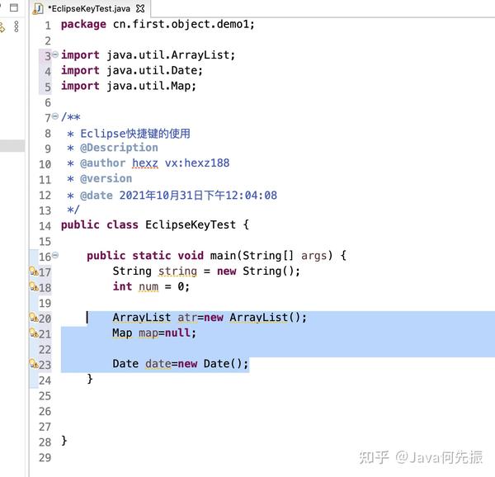Viewport: 495px width, 477px height.
Task: Click the warning marker on line 18
Action: (x=34, y=286)
